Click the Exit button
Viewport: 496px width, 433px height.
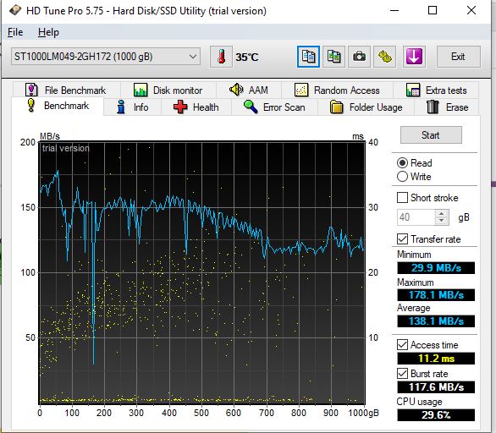[x=458, y=57]
